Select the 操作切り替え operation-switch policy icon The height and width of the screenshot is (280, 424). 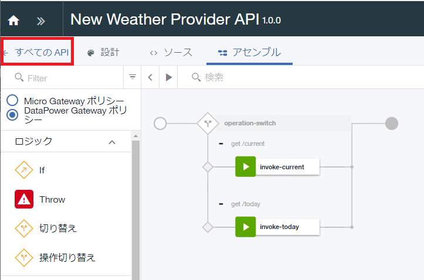click(24, 258)
